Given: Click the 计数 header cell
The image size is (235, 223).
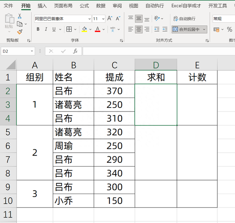Looking at the screenshot, I should (x=197, y=77).
